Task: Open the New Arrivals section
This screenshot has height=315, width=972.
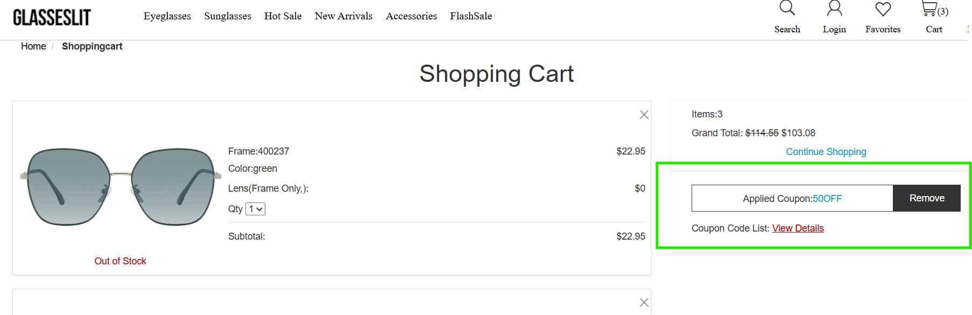Action: [343, 16]
